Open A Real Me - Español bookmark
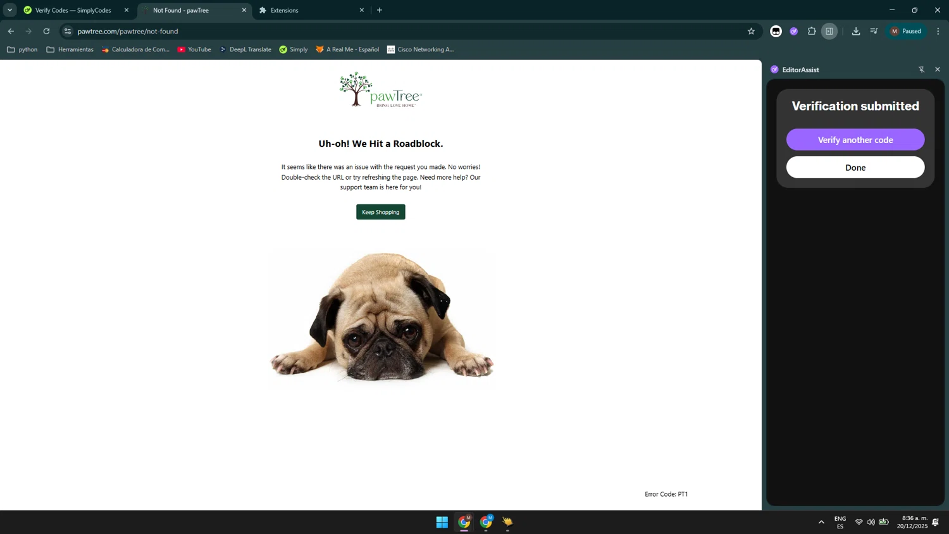The image size is (949, 534). click(x=347, y=49)
